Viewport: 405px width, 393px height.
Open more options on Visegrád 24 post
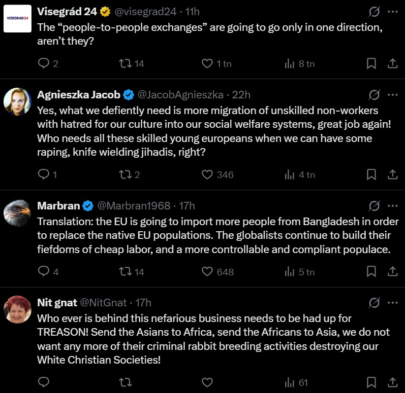tap(392, 11)
